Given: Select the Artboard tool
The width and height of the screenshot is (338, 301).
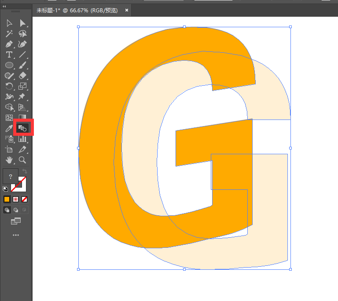Looking at the screenshot, I should [9, 149].
